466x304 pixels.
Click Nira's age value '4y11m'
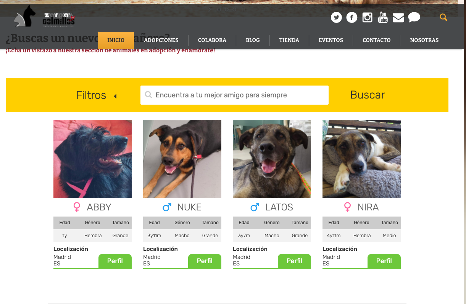pos(334,236)
